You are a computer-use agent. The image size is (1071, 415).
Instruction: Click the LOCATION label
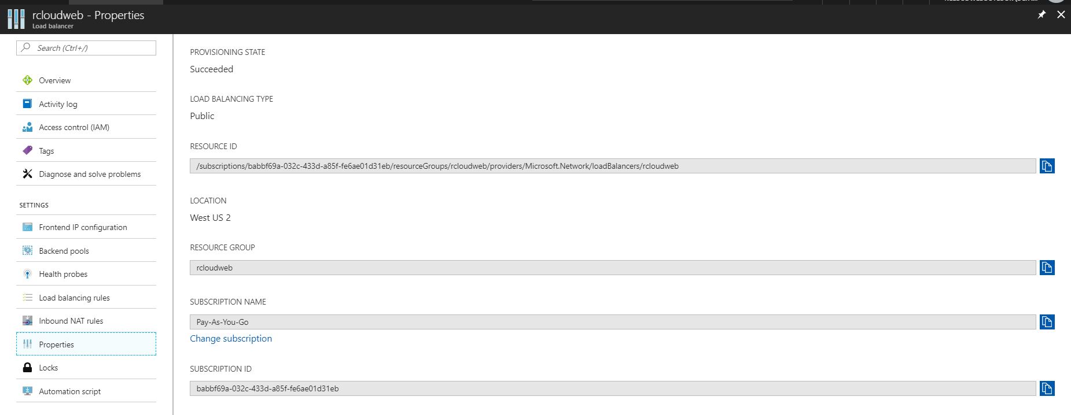(208, 201)
